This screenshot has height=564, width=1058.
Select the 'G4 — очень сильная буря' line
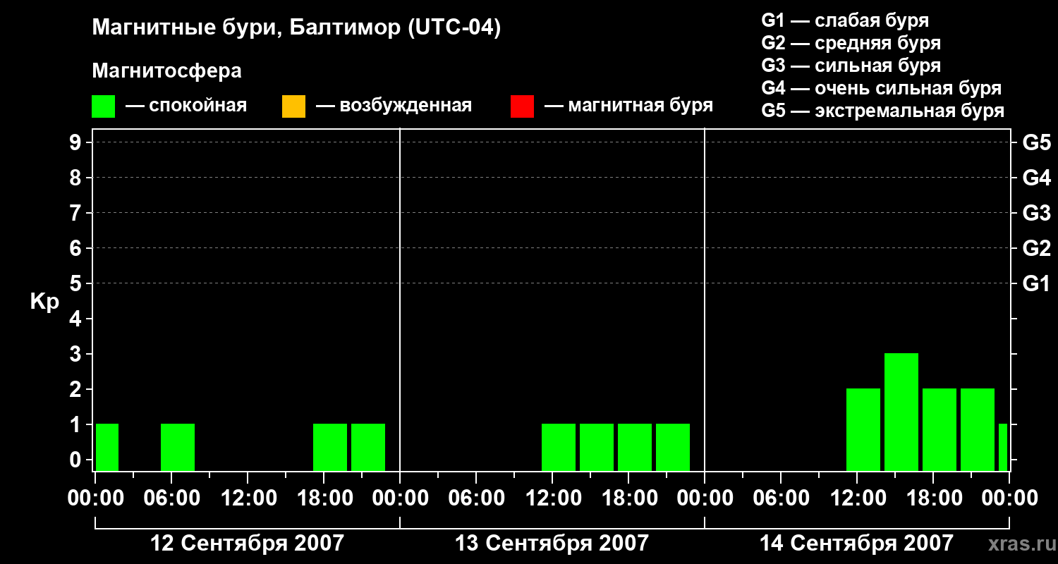tap(882, 88)
